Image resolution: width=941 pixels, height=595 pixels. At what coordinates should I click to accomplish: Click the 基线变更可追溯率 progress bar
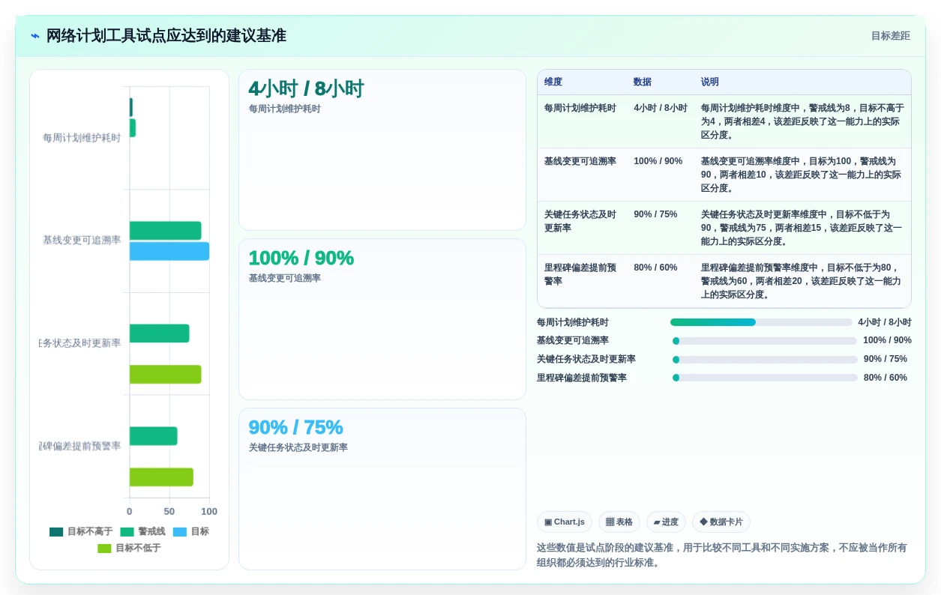coord(765,341)
